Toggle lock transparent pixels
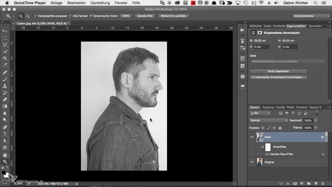The image size is (332, 187). tap(263, 128)
